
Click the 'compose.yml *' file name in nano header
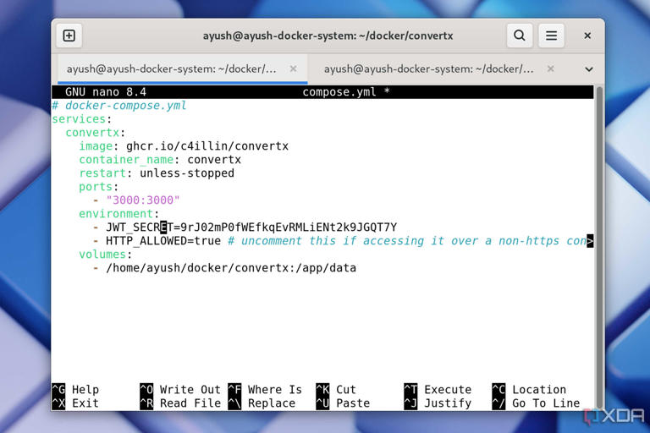click(346, 92)
